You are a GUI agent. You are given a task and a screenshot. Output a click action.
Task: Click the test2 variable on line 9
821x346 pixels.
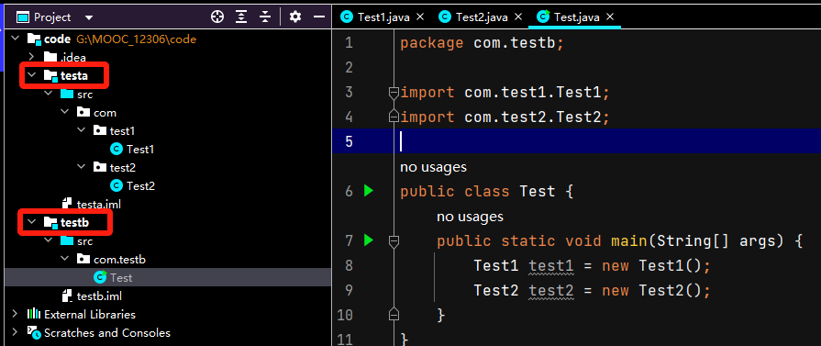pyautogui.click(x=551, y=290)
